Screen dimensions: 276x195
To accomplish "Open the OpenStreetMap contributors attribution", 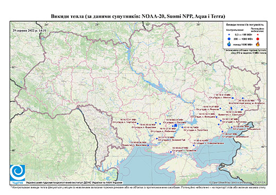I will [237, 182].
